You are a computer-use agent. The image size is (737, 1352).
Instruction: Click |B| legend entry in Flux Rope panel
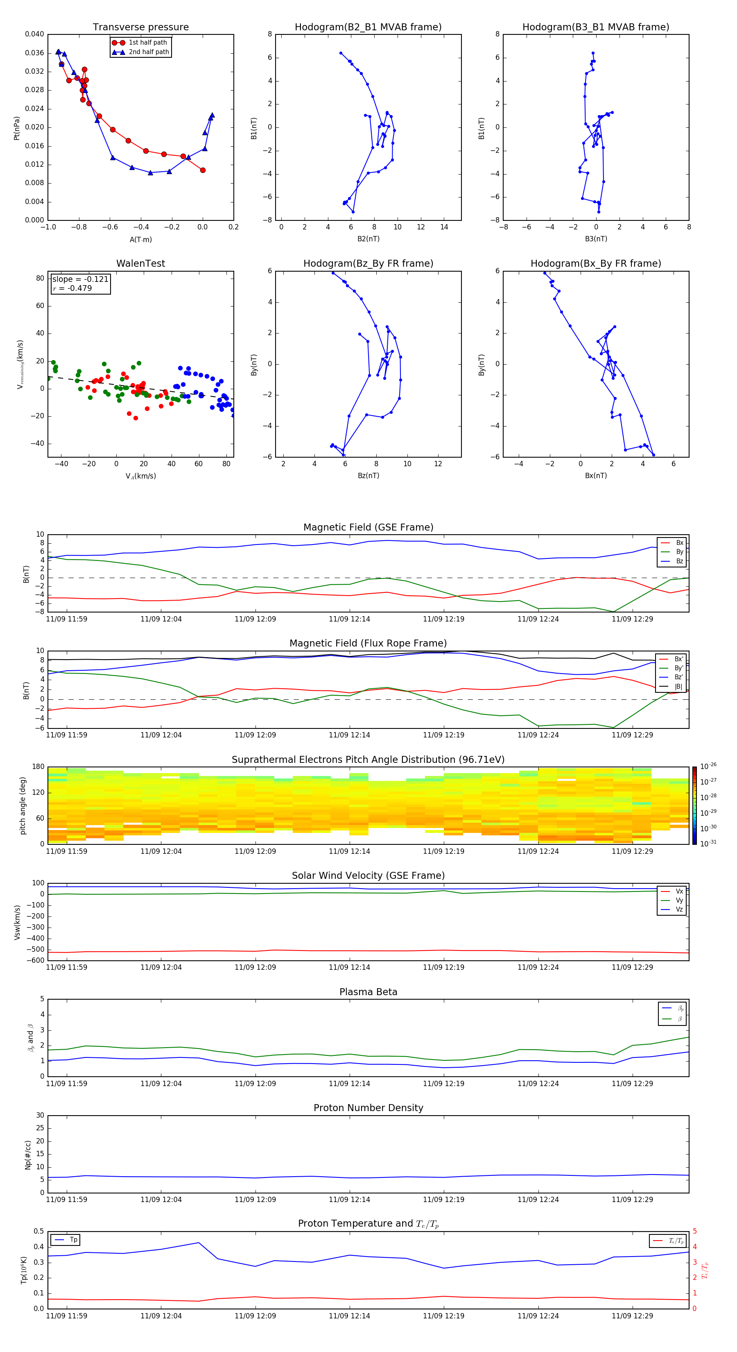[x=671, y=687]
